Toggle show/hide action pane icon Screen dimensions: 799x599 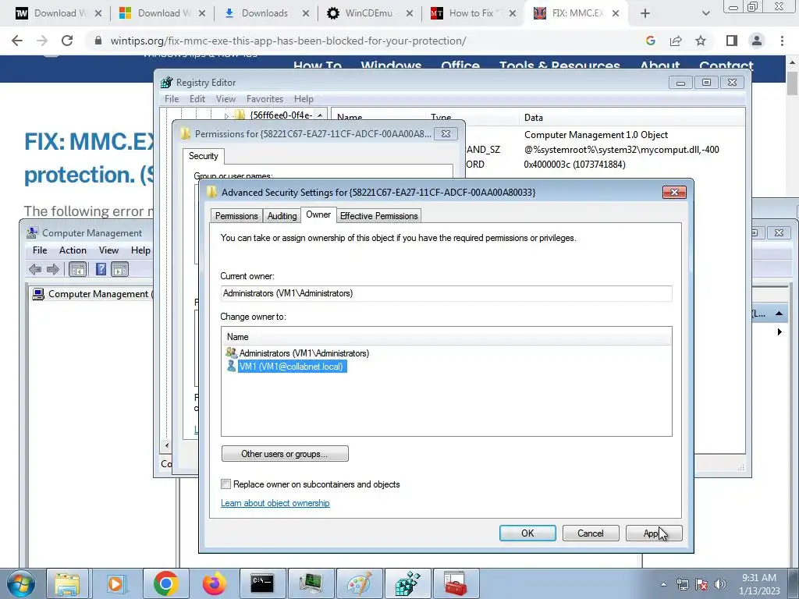coord(119,269)
